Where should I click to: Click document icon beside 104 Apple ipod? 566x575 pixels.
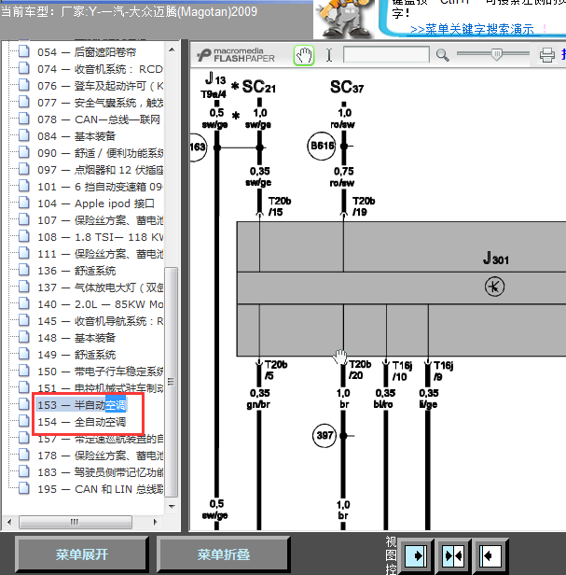[x=24, y=203]
